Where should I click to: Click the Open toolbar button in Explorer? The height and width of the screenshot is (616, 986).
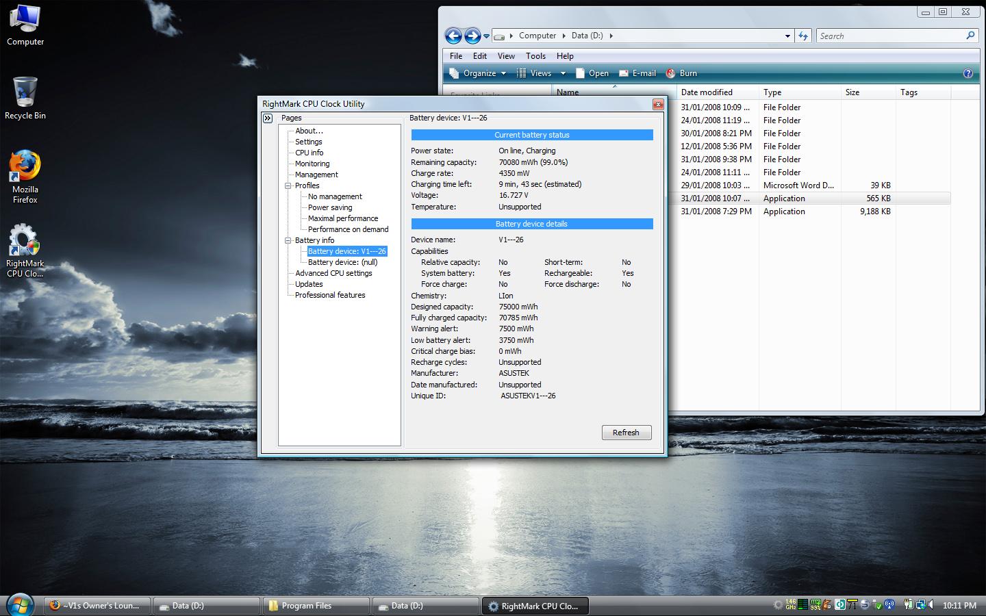click(x=592, y=73)
